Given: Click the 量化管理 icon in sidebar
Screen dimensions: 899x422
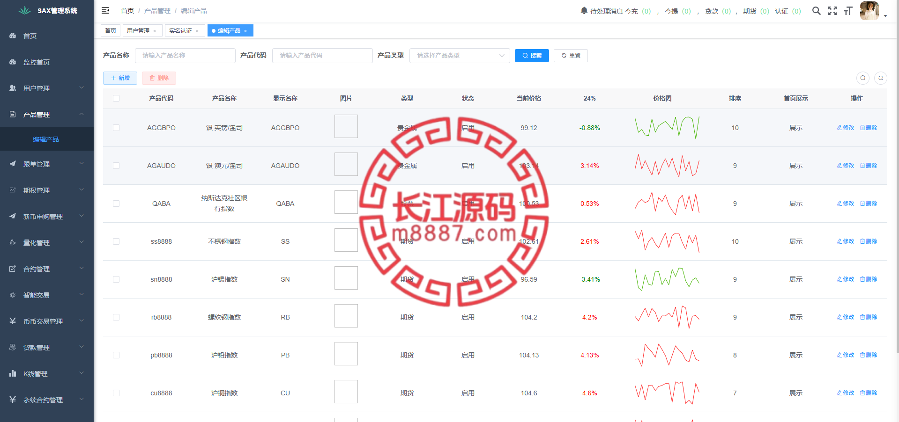Looking at the screenshot, I should [x=13, y=243].
